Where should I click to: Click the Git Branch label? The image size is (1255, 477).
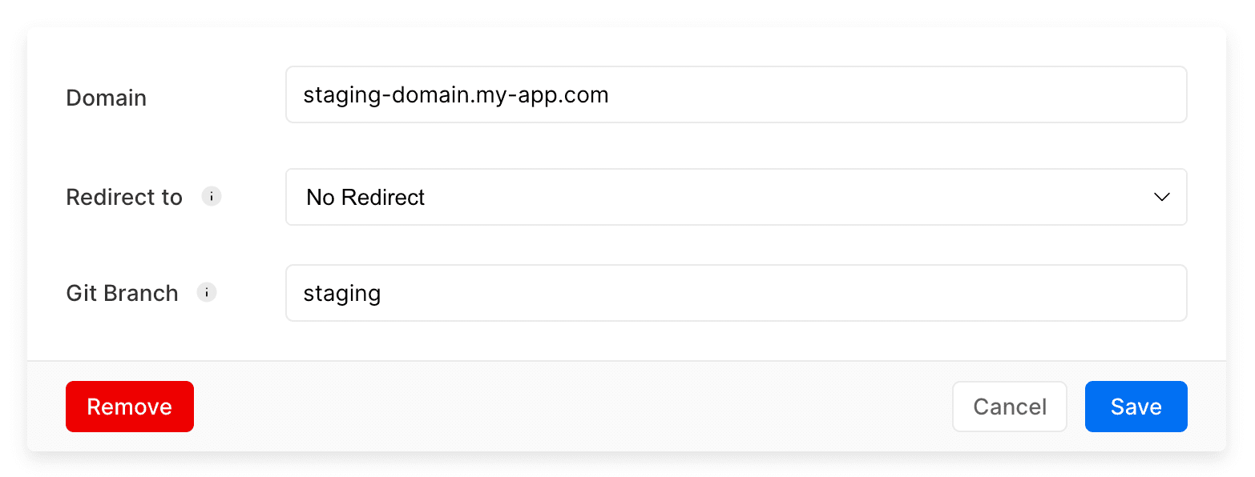(122, 293)
